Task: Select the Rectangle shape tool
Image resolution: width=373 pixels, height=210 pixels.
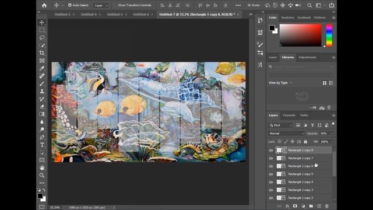Action: pyautogui.click(x=42, y=160)
